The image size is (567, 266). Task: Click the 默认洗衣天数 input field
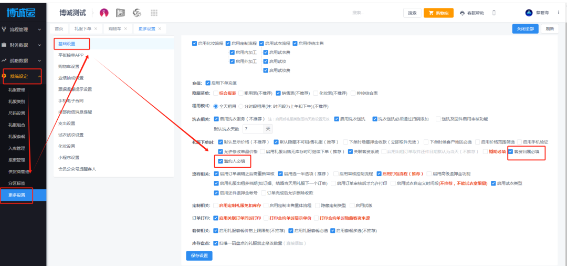click(253, 128)
